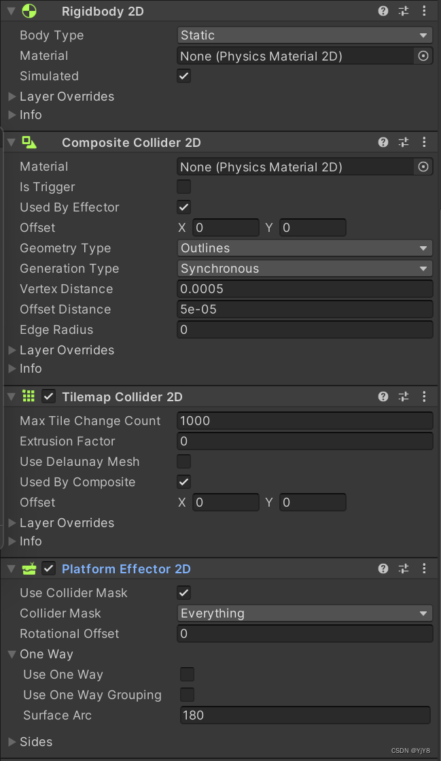Image resolution: width=441 pixels, height=761 pixels.
Task: Click the Surface Arc input field
Action: (304, 715)
